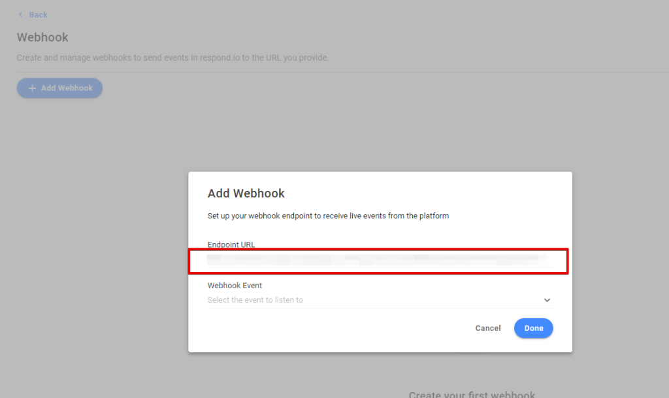Follow the Back link text
Viewport: 669px width, 398px height.
point(38,14)
